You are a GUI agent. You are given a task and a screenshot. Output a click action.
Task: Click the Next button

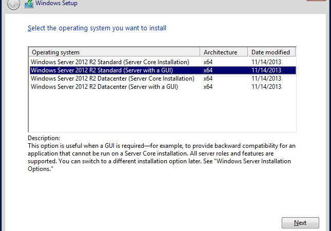pyautogui.click(x=300, y=223)
